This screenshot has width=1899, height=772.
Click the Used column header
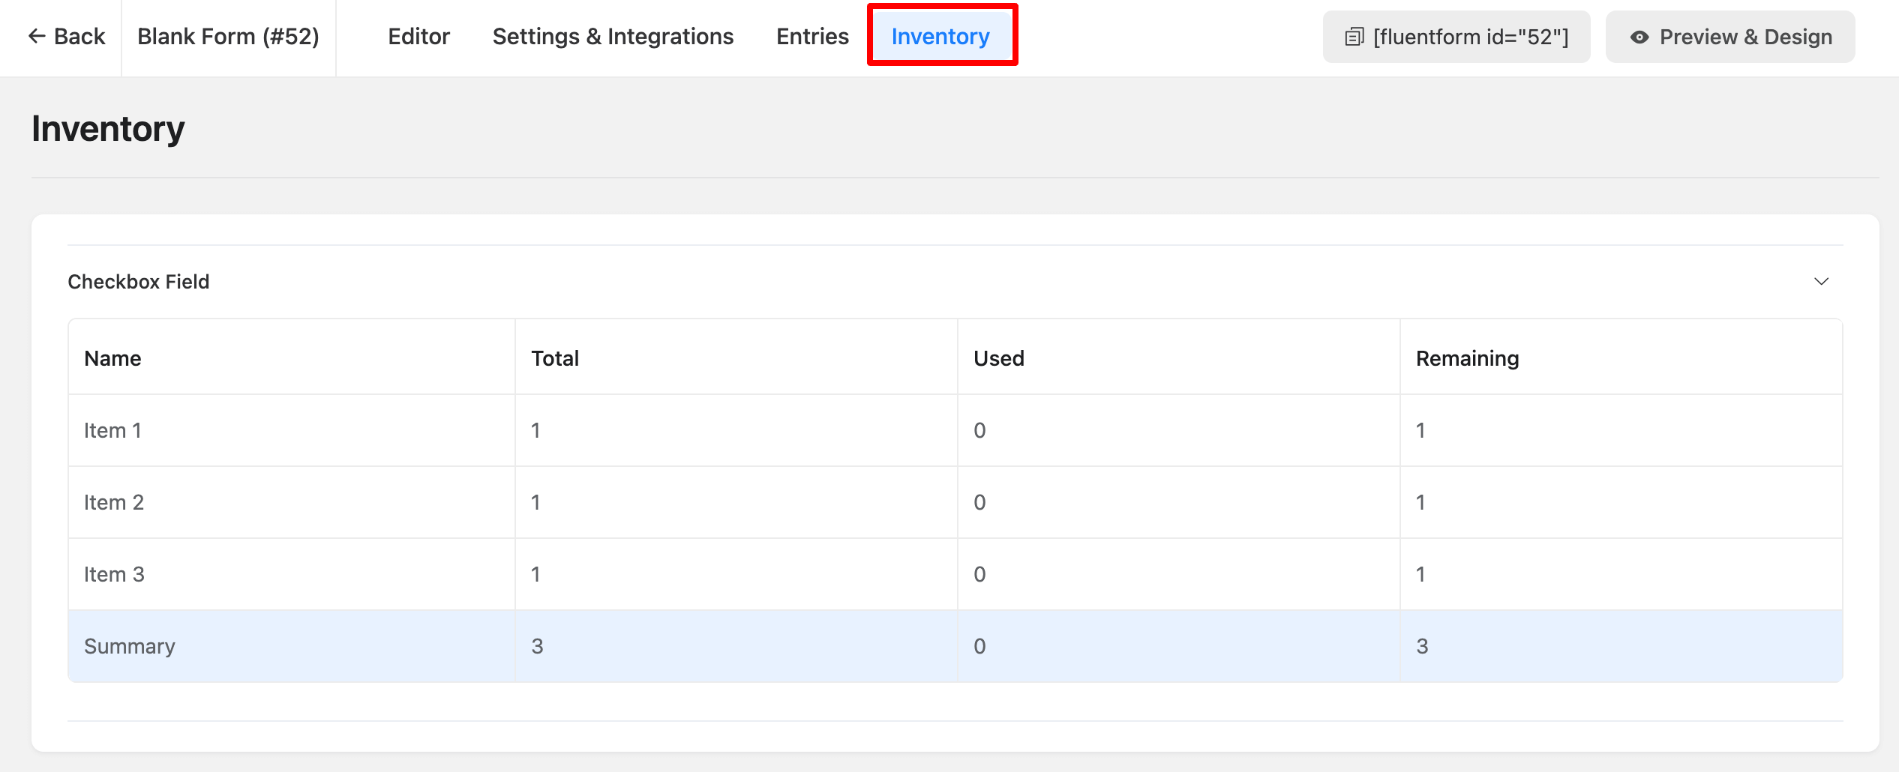point(998,358)
